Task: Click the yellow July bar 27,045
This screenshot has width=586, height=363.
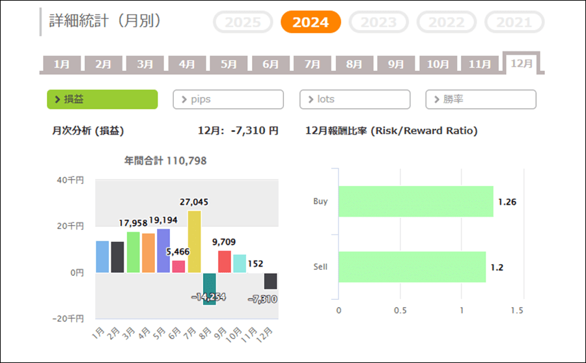Action: click(194, 241)
